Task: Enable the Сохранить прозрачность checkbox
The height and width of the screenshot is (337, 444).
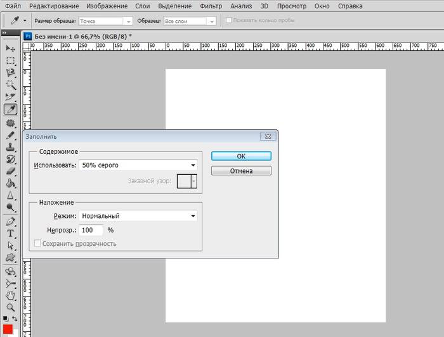Action: click(37, 243)
